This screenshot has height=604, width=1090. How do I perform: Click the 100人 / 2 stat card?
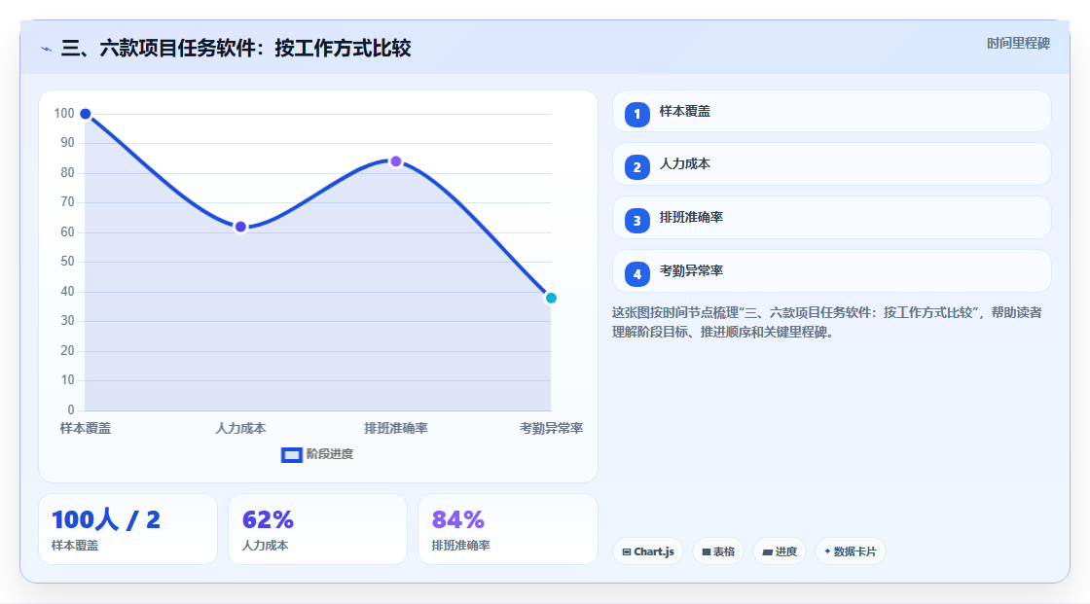pos(127,529)
